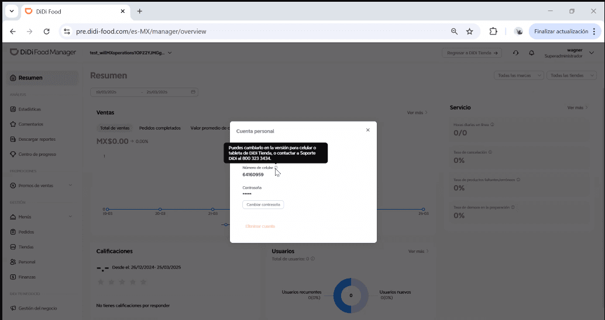
Task: Bookmark page with the star icon
Action: coord(469,32)
